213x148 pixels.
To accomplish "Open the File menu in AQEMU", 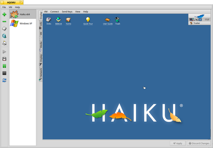I will 4,7.
